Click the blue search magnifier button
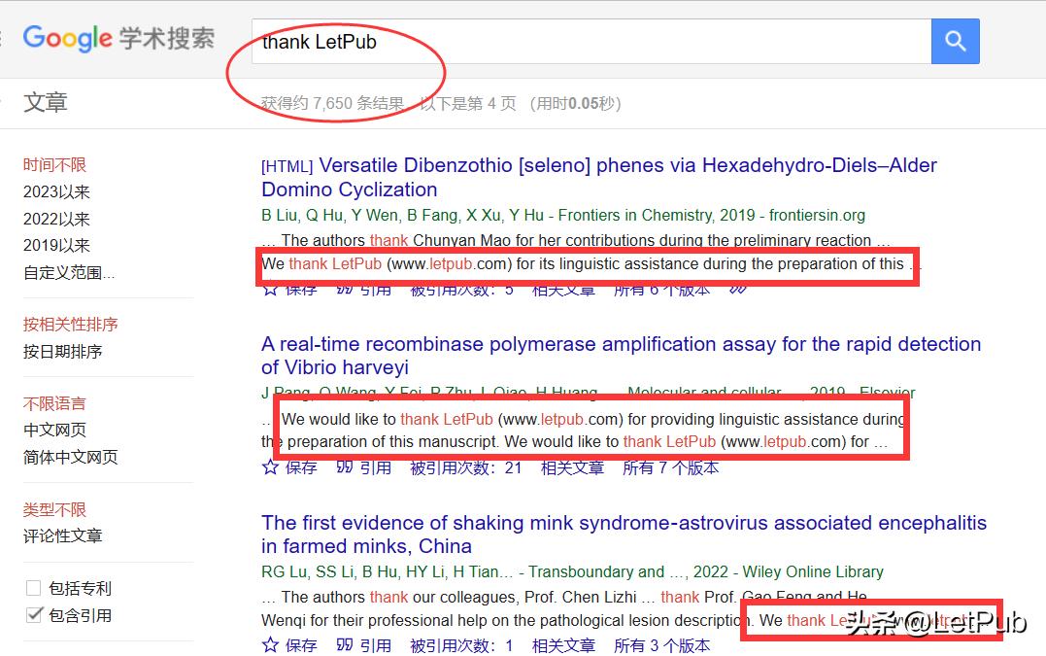This screenshot has width=1046, height=656. pyautogui.click(x=956, y=42)
